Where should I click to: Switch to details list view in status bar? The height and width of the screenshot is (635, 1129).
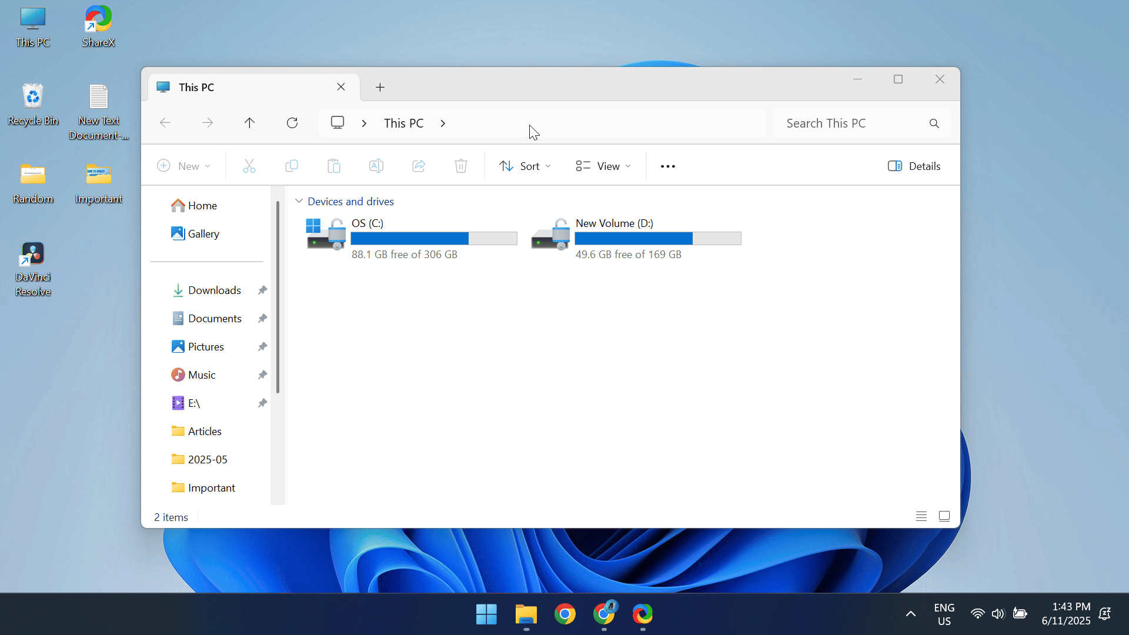tap(921, 516)
